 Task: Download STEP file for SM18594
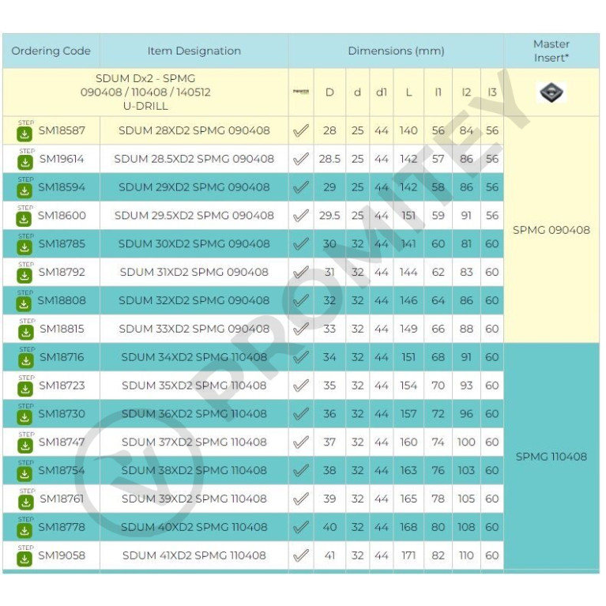24,190
